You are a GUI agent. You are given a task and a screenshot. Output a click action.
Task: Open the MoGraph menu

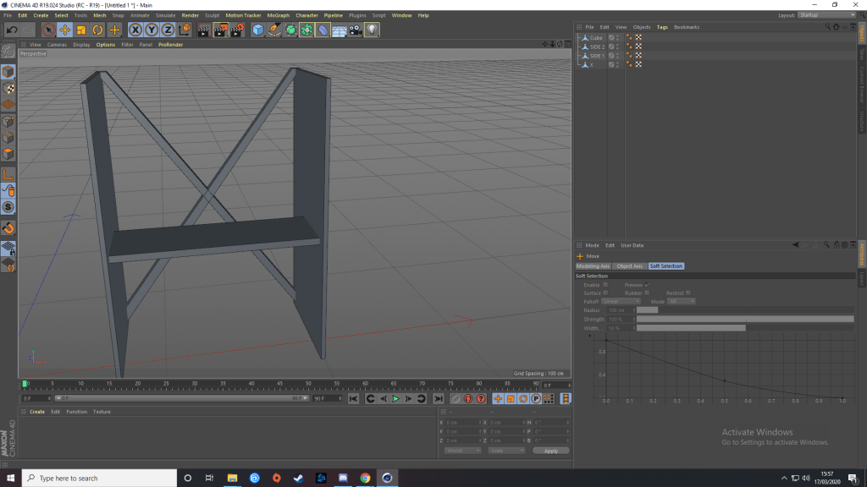point(278,15)
